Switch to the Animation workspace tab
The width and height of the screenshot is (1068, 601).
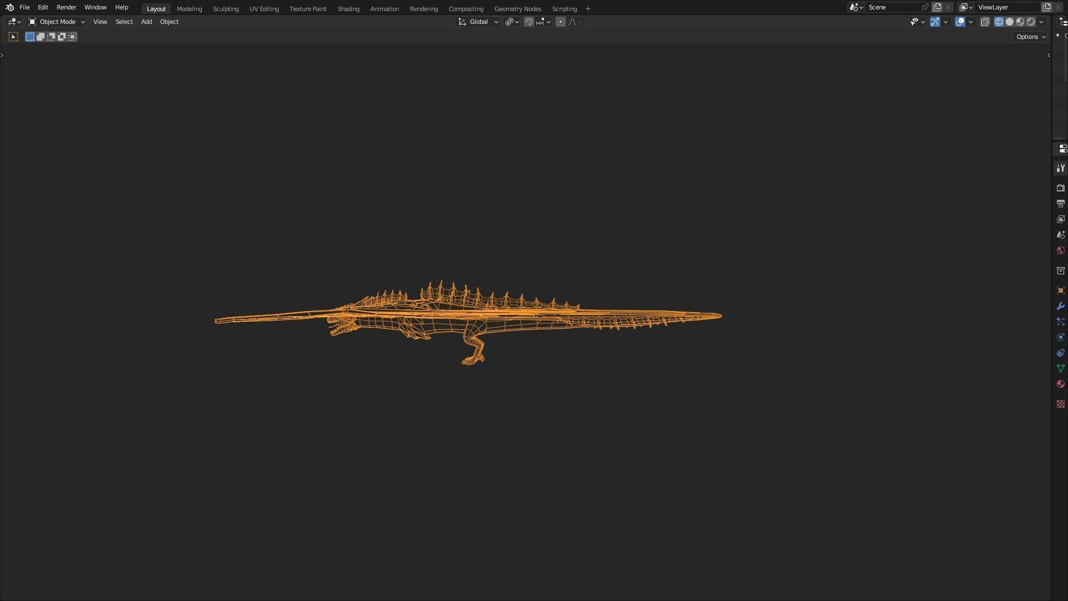(384, 9)
